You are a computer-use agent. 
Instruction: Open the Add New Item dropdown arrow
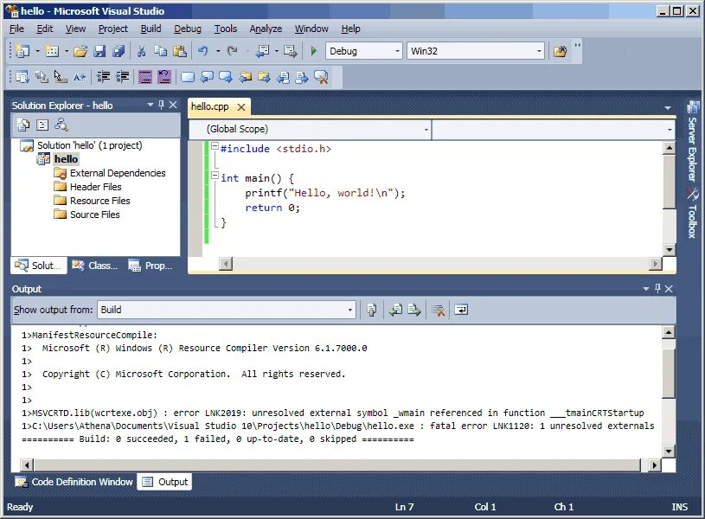[66, 51]
